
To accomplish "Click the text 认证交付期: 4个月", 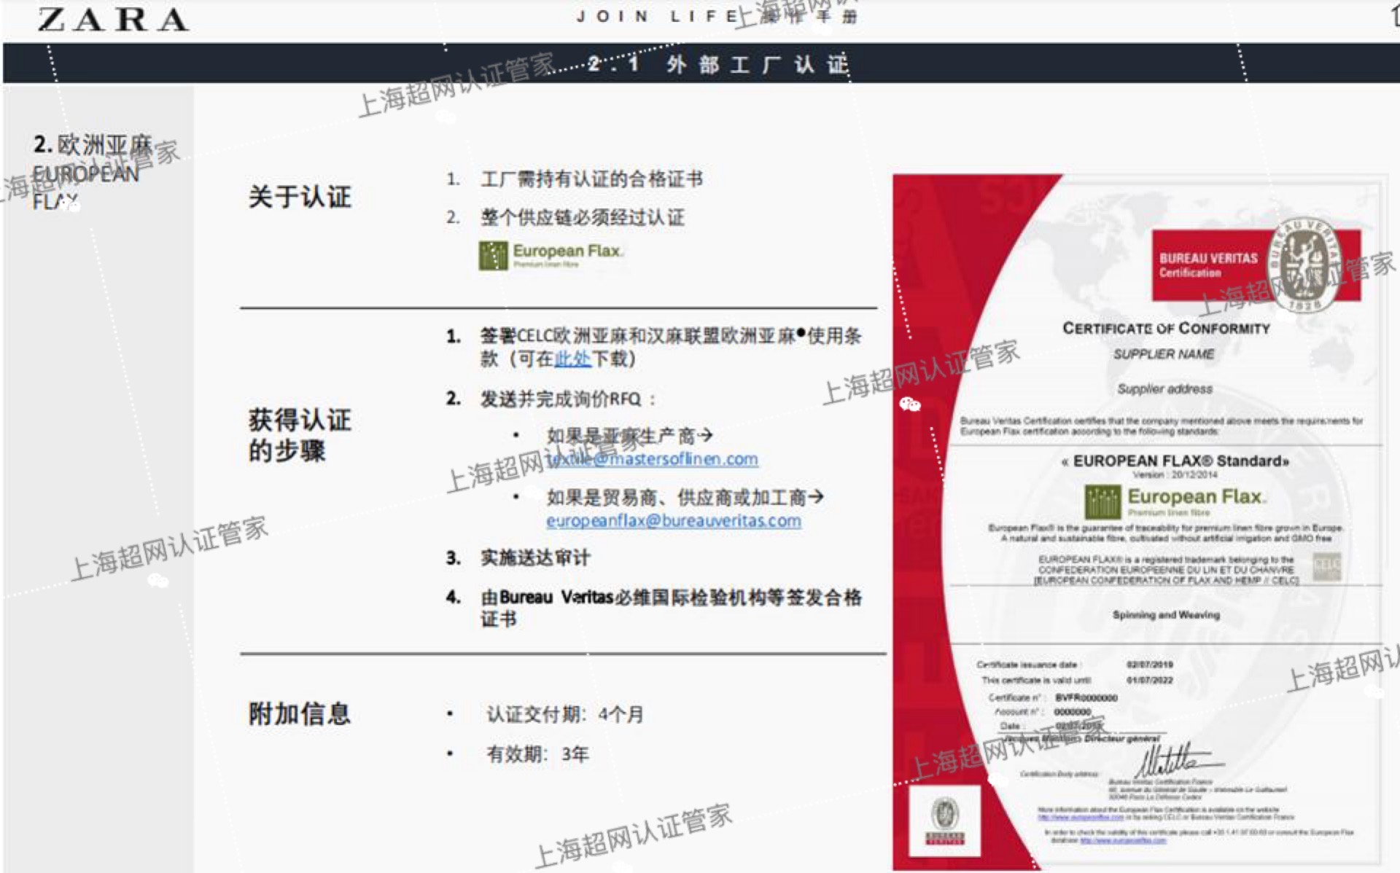I will (x=565, y=715).
